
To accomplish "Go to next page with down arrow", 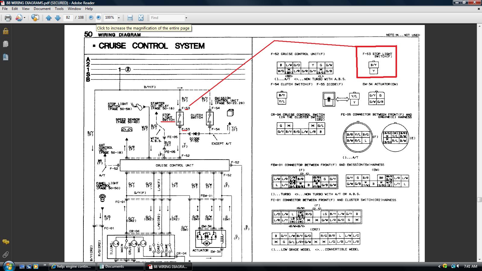I will (x=58, y=18).
